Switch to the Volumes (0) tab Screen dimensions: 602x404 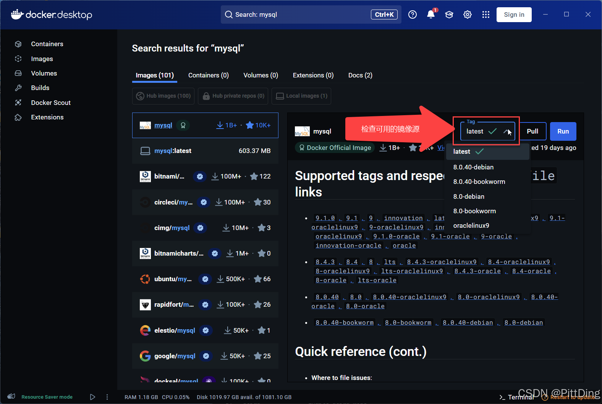tap(261, 75)
